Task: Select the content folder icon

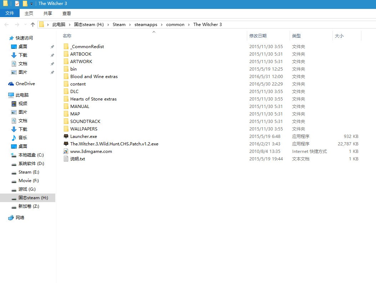Action: [66, 84]
